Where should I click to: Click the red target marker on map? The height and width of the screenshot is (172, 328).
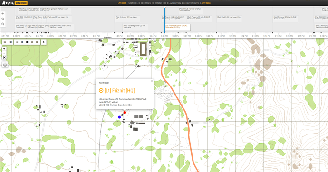point(125,113)
